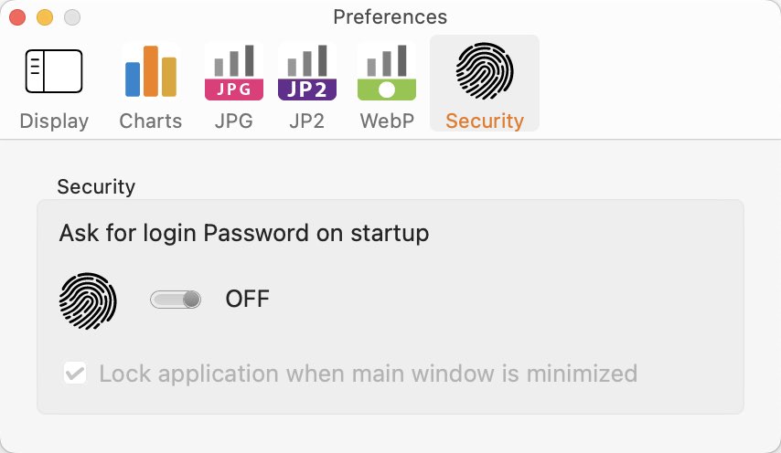Click the Preferences window title text
The height and width of the screenshot is (453, 781).
[390, 17]
